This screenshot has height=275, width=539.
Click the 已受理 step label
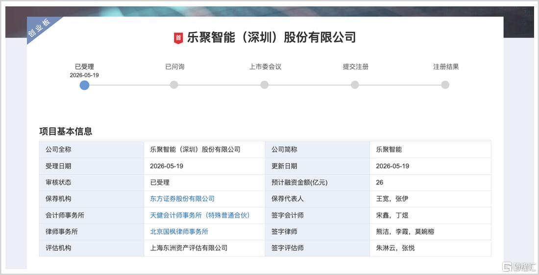pos(84,67)
